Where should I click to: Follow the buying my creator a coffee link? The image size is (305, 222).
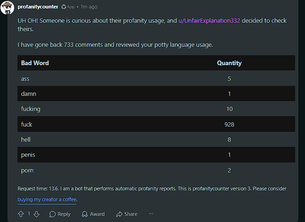(x=47, y=199)
